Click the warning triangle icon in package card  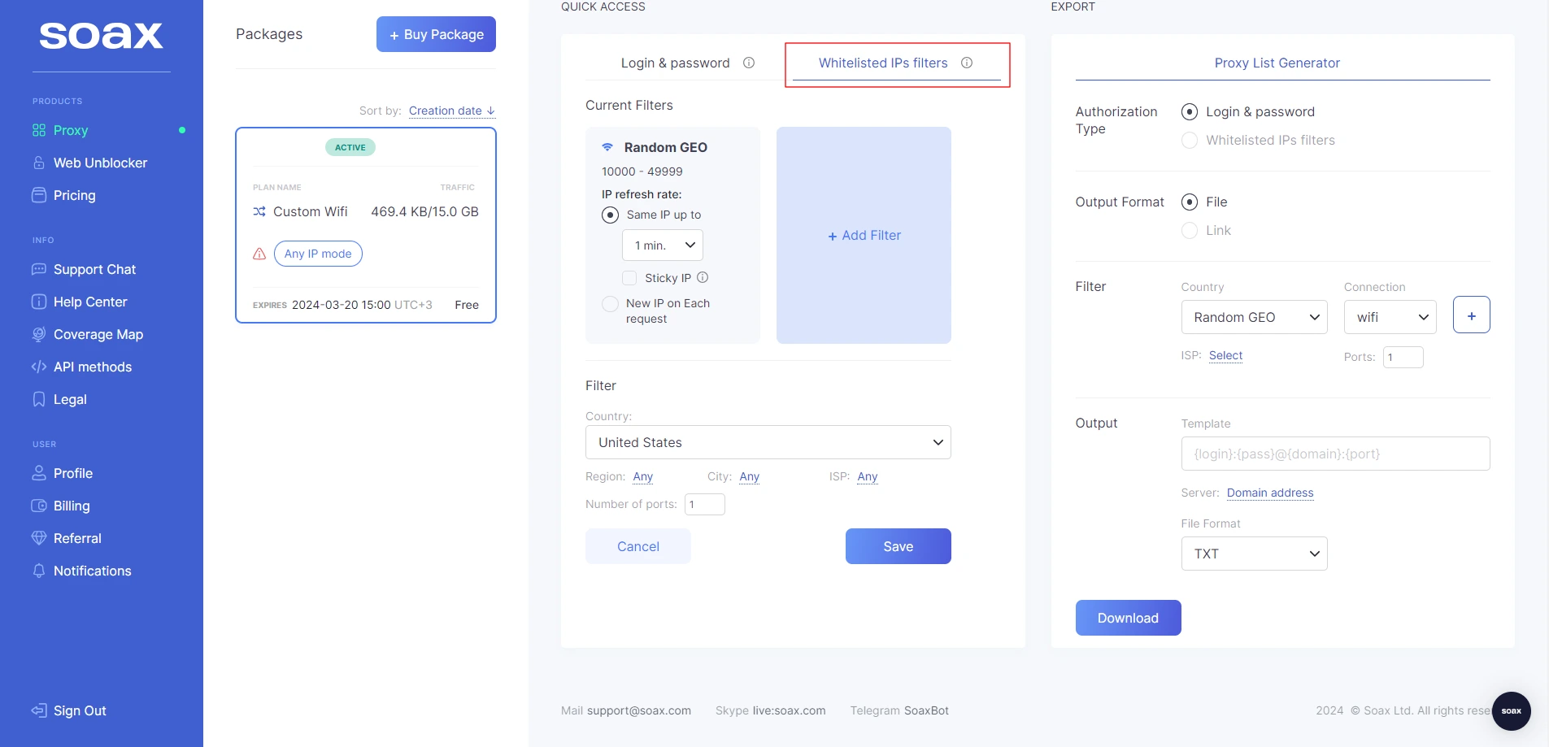coord(259,254)
